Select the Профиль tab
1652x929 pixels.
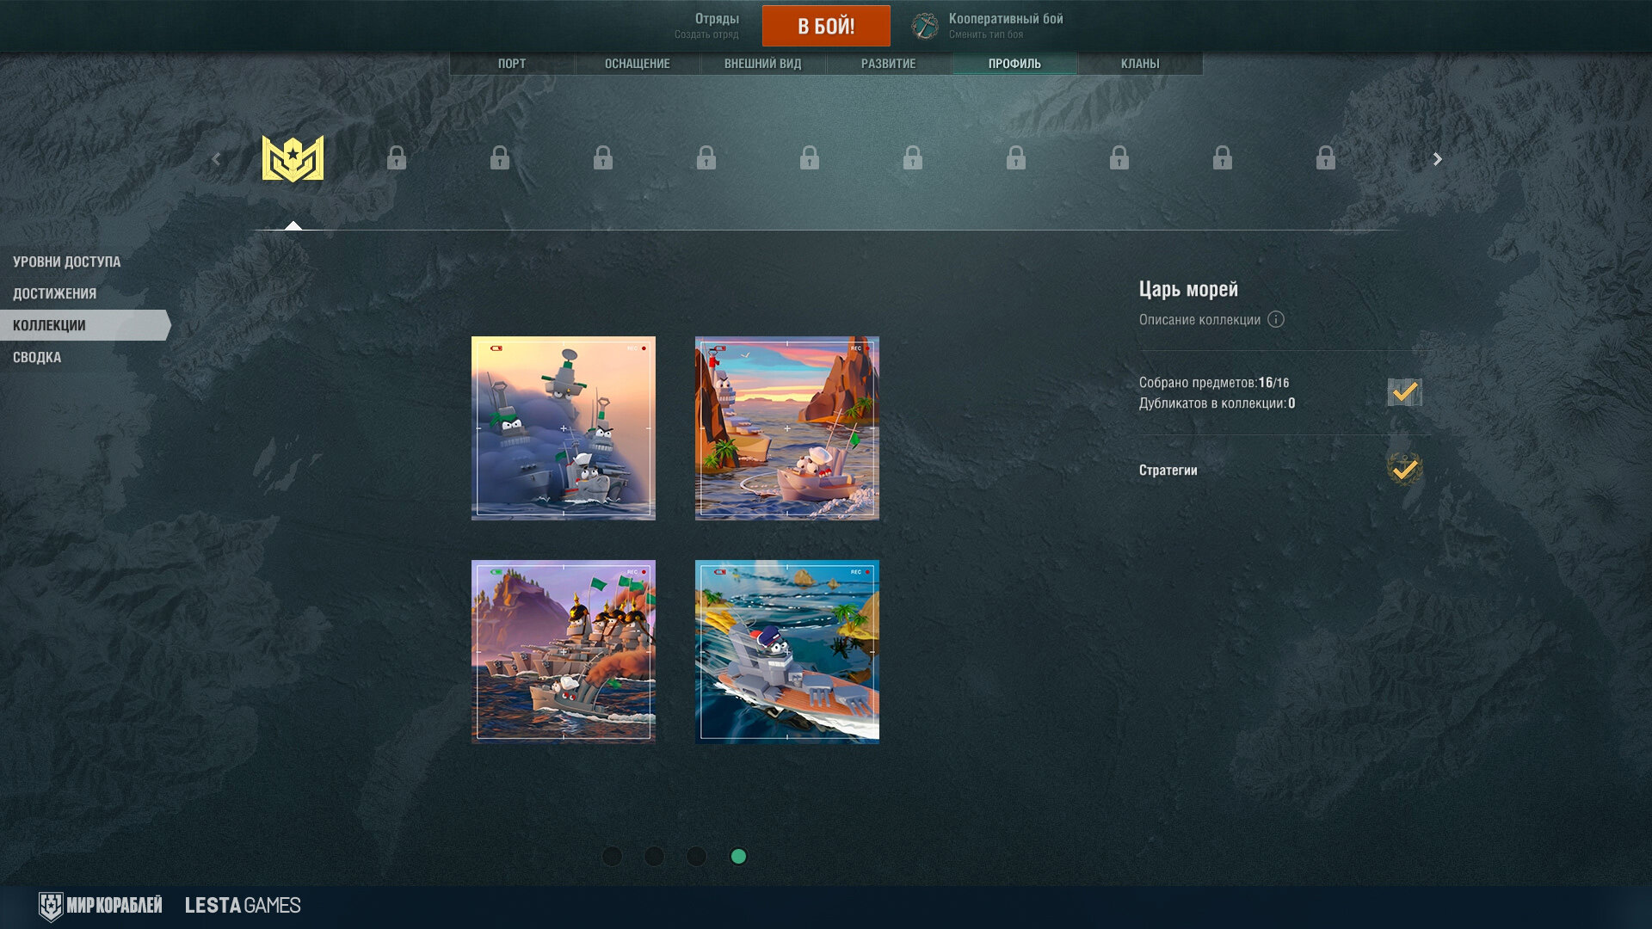(1014, 64)
